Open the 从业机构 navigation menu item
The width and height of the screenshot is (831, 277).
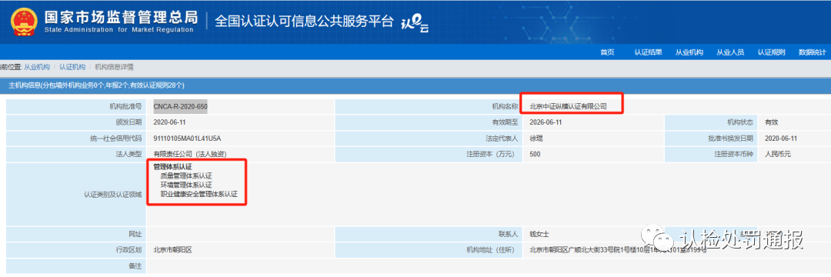click(689, 52)
